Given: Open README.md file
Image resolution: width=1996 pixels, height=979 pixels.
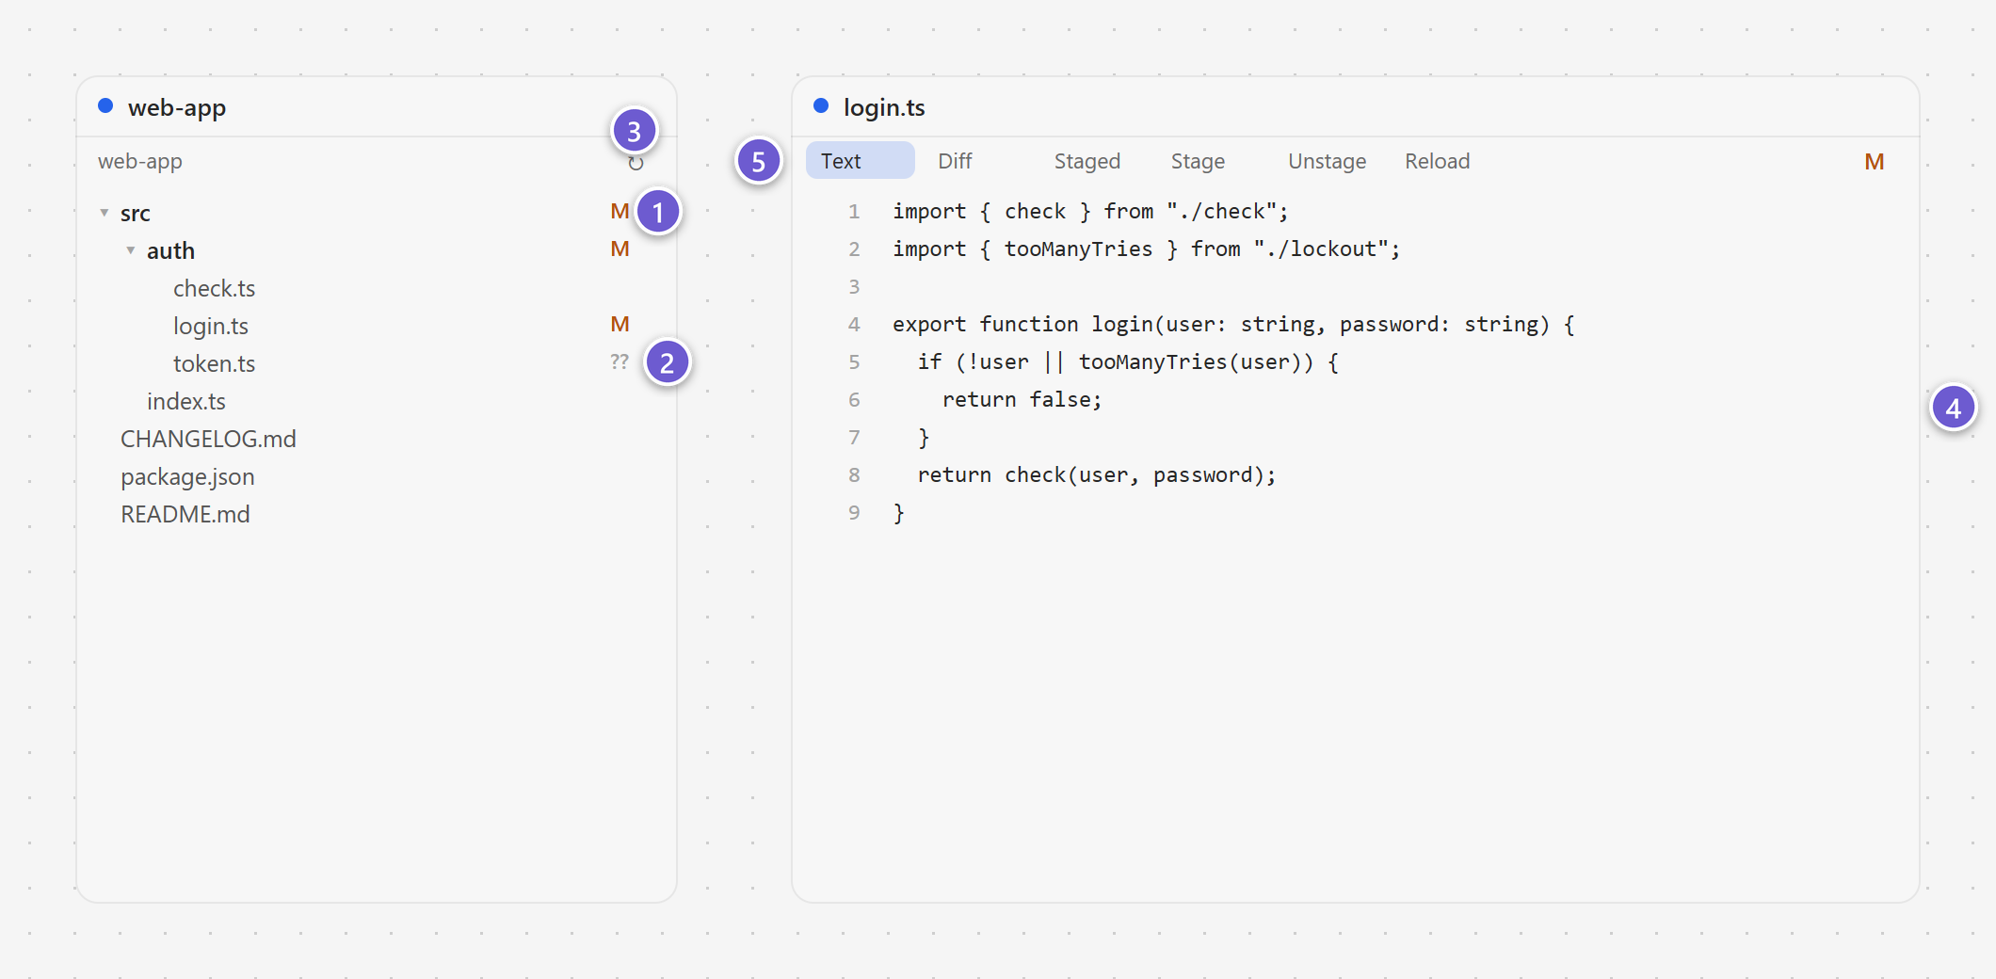Looking at the screenshot, I should coord(185,514).
